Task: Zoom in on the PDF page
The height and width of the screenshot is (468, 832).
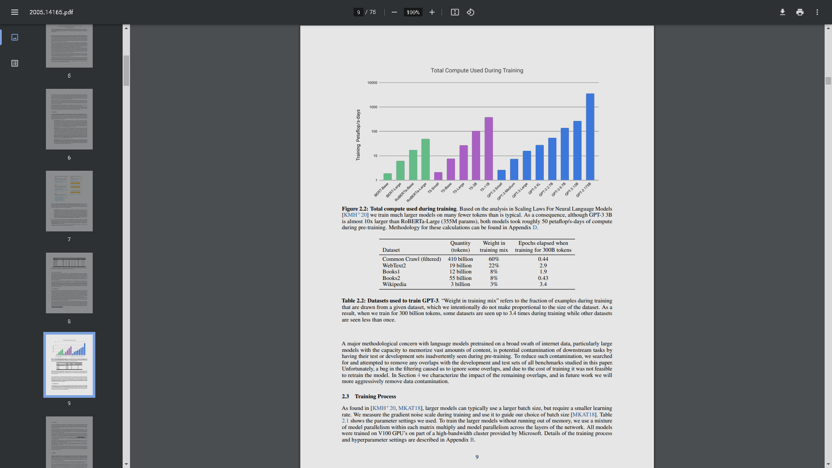Action: (x=432, y=12)
